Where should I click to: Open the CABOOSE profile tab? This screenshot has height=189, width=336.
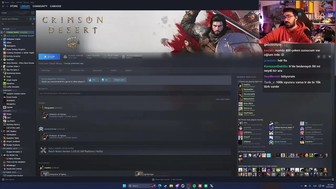56,6
